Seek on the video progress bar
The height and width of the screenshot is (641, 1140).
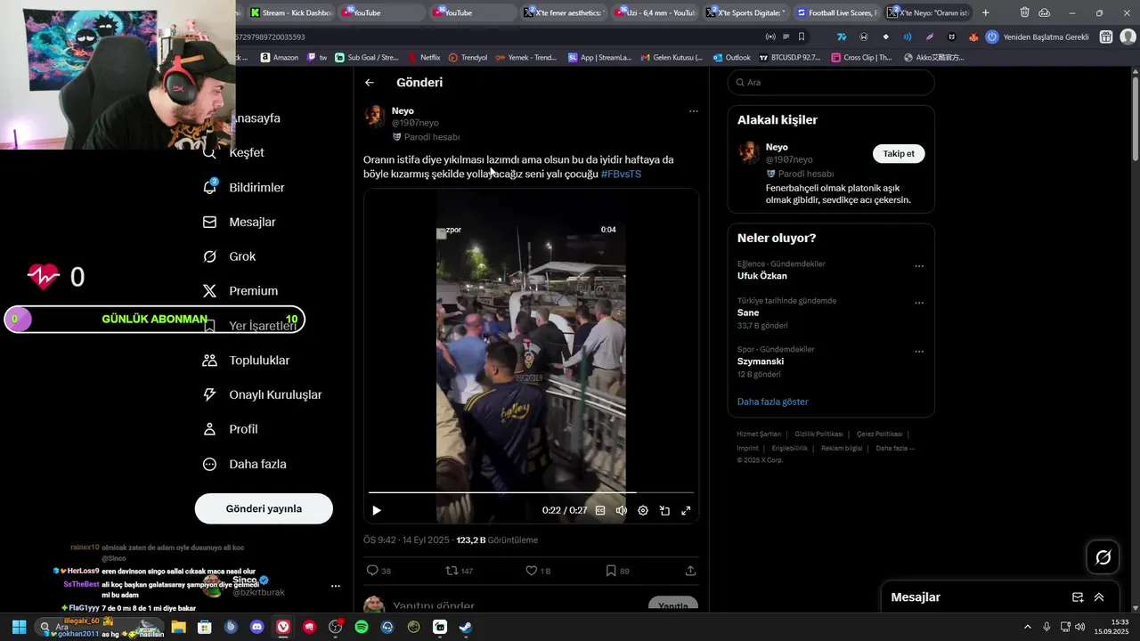(x=531, y=492)
